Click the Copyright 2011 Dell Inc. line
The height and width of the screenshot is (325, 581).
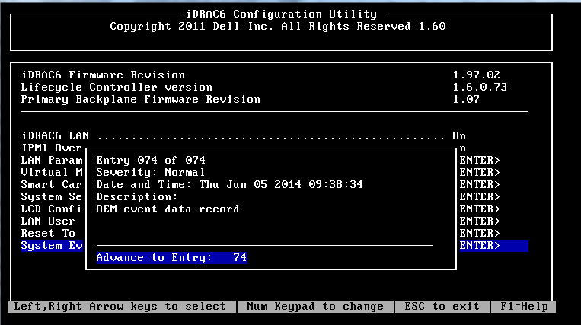[278, 27]
